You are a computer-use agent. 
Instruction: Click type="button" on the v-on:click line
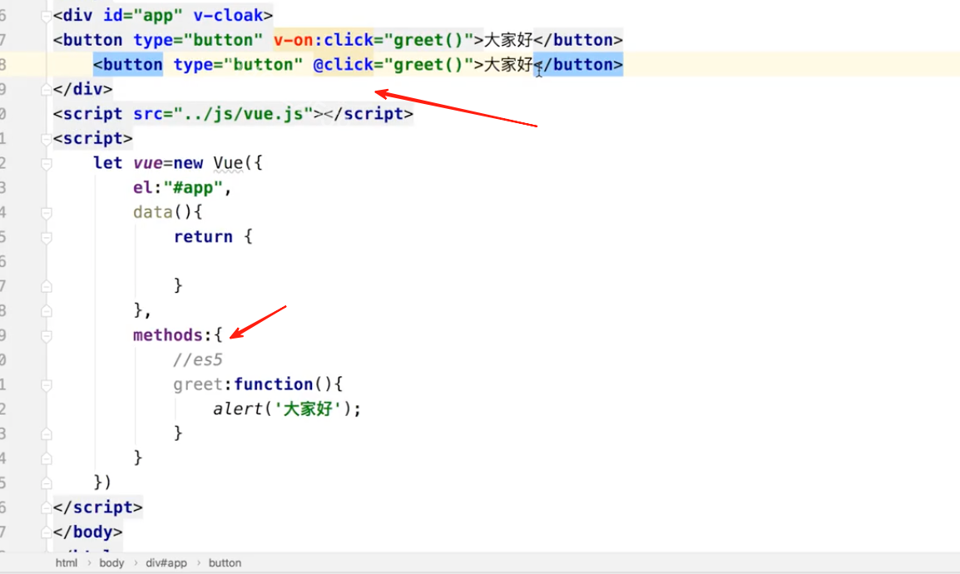(198, 41)
